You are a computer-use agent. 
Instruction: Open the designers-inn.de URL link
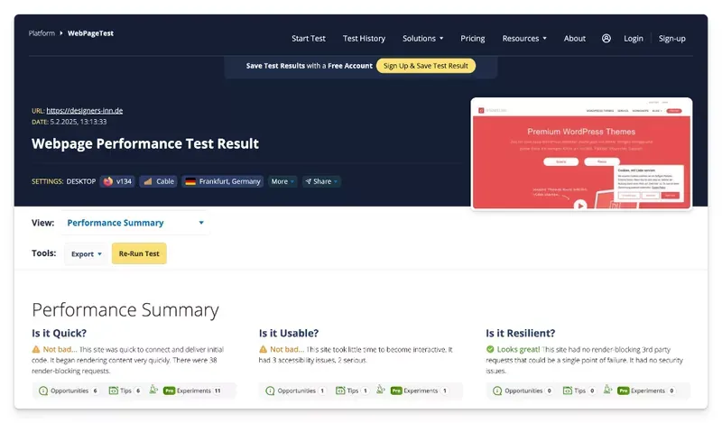point(84,110)
